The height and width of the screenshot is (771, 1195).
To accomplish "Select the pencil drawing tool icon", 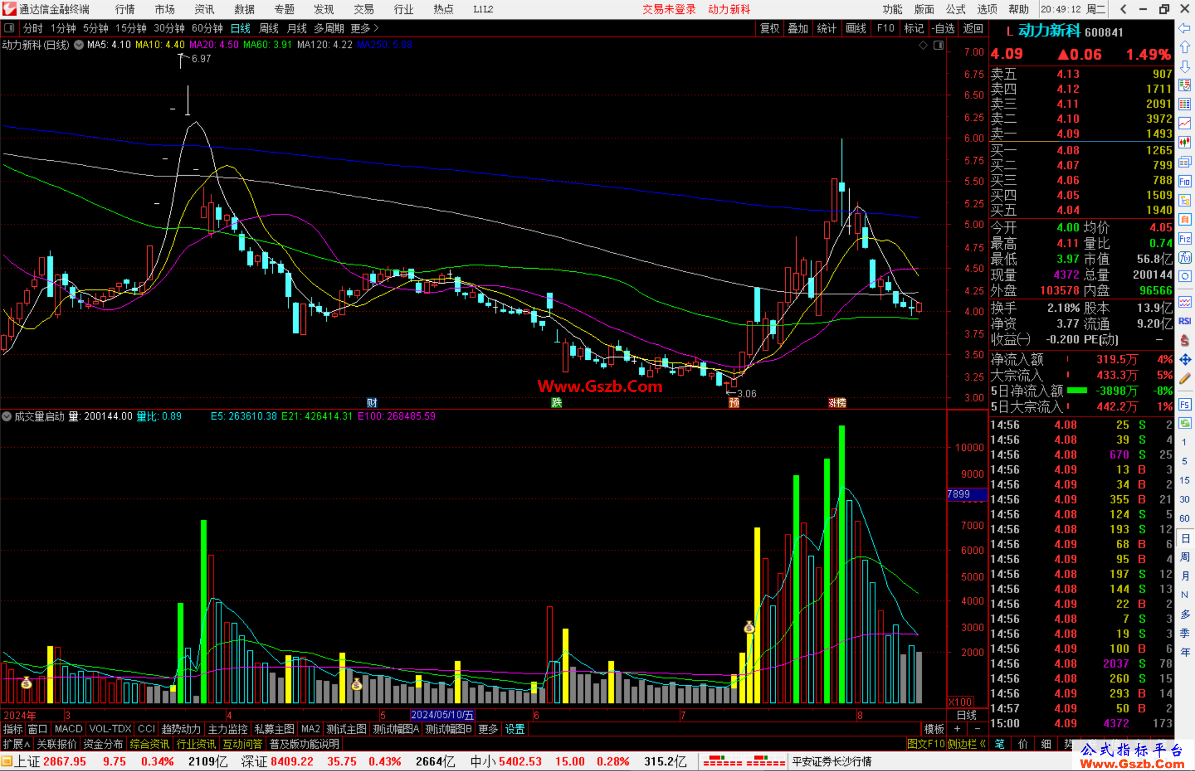I will [x=1184, y=379].
